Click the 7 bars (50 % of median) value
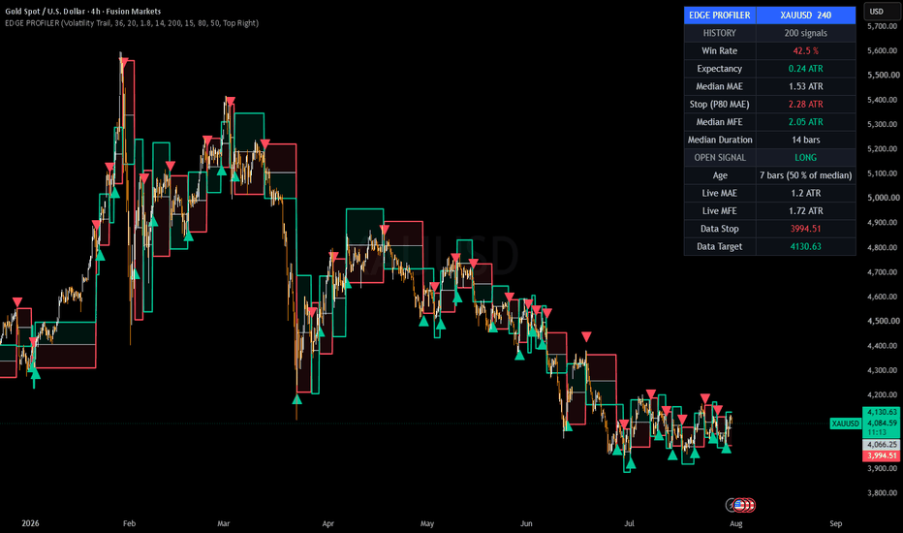 point(806,175)
